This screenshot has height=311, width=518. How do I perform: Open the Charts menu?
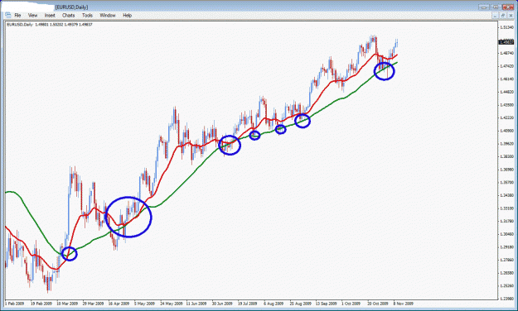point(69,15)
